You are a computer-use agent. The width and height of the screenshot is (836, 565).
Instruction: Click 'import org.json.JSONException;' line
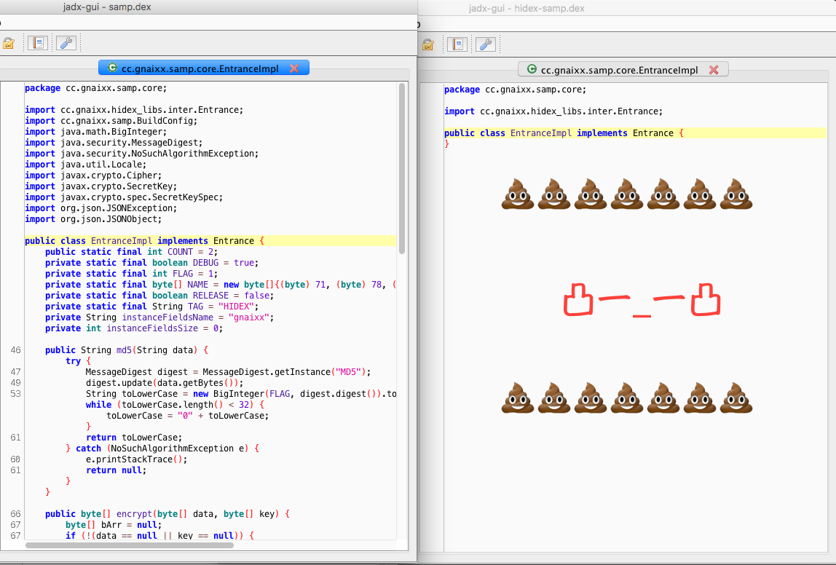[100, 208]
